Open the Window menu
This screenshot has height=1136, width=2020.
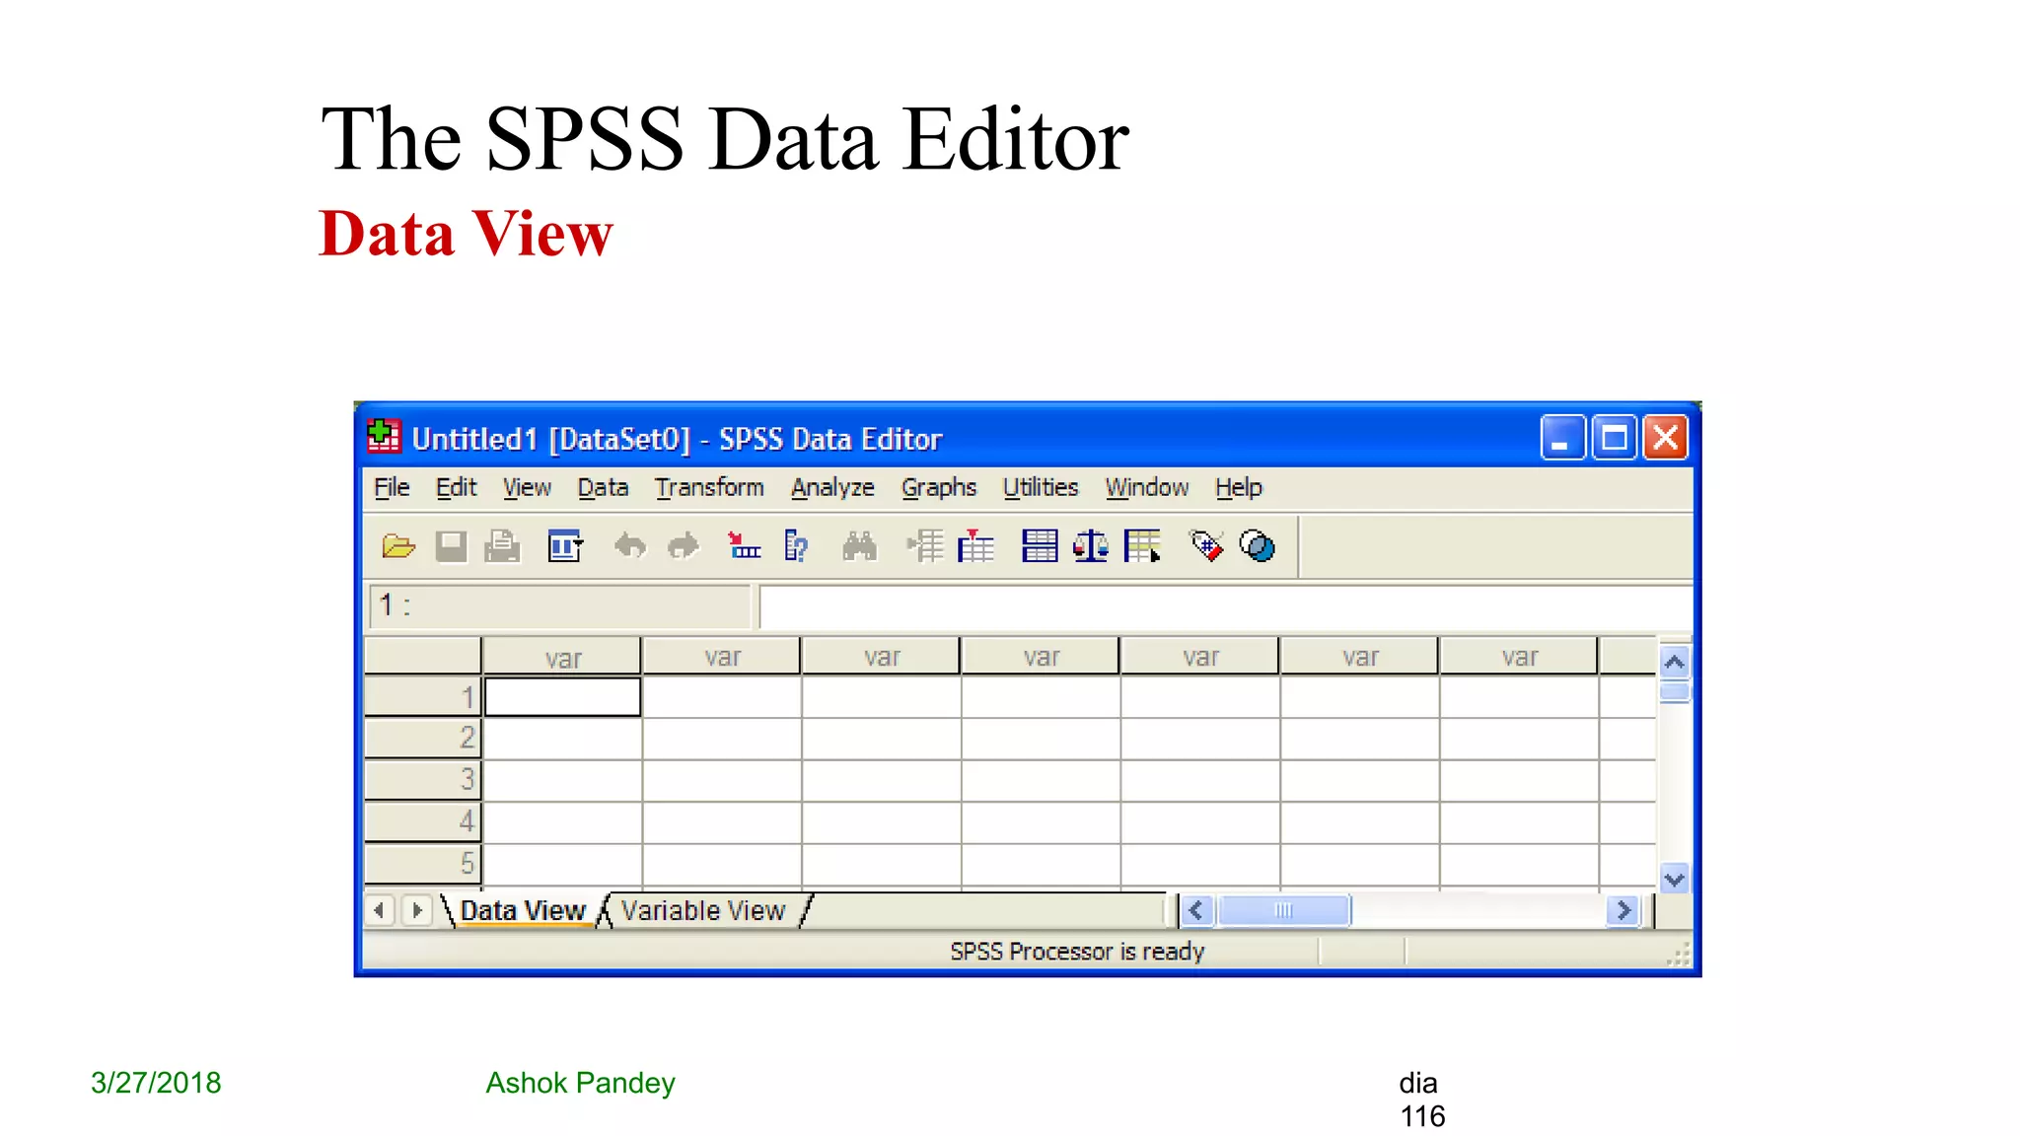[x=1147, y=488]
